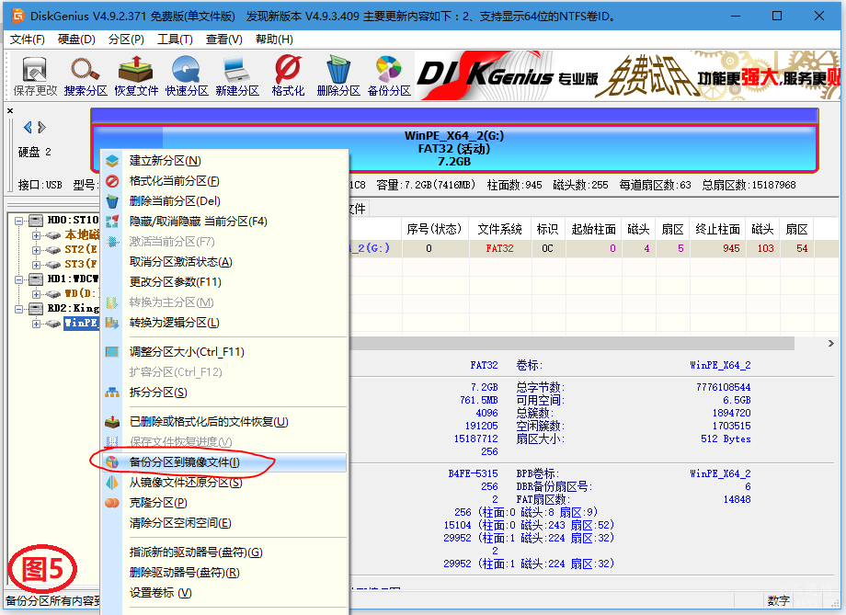The width and height of the screenshot is (846, 615).
Task: Open the 恢复文件 toolbar tool
Action: [x=136, y=76]
